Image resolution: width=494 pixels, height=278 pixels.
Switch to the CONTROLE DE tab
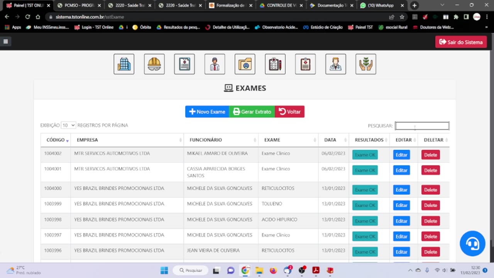[x=281, y=5]
